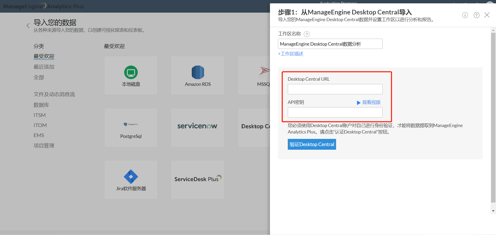Open the ServiceNow data source tile
This screenshot has width=496, height=235.
pos(197,126)
